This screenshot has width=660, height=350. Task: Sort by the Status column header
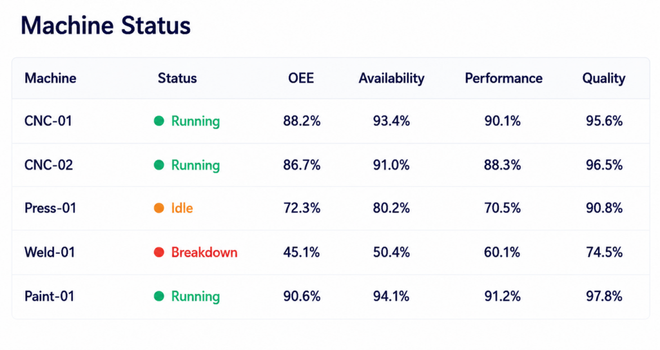pyautogui.click(x=177, y=79)
